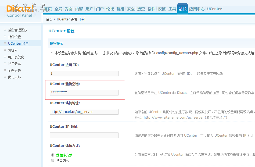
Task: Open 主题分表 in sidebar
Action: point(14,70)
